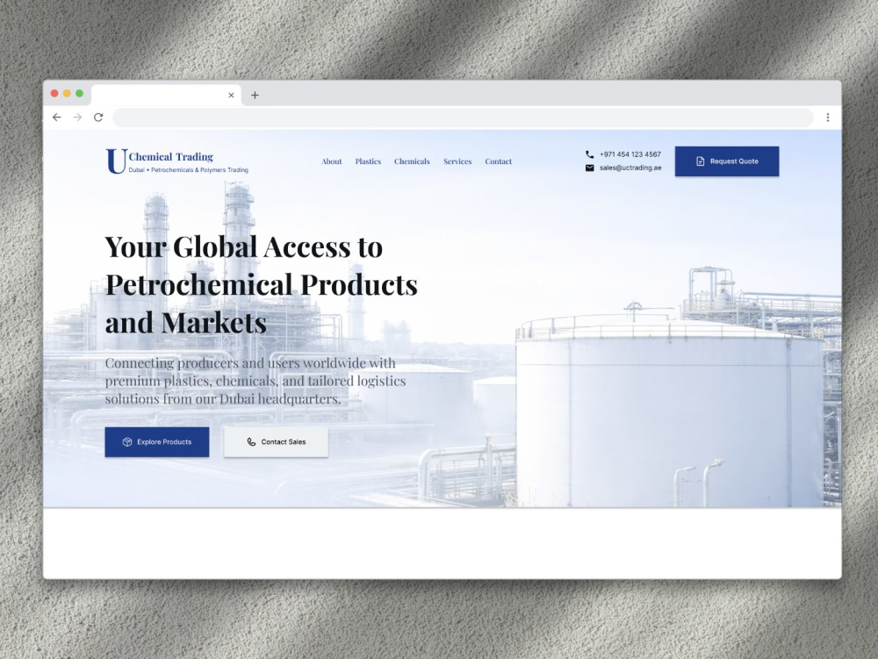Open a new tab with the plus icon
Viewport: 878px width, 659px height.
[x=255, y=95]
